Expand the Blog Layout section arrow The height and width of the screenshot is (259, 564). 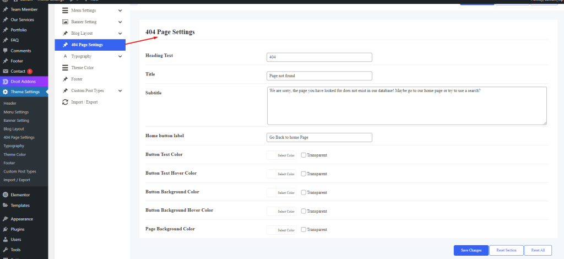pyautogui.click(x=120, y=34)
